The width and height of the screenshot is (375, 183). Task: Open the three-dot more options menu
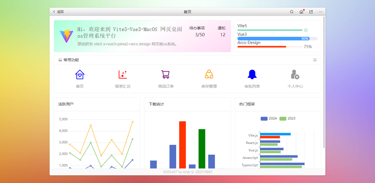click(x=321, y=12)
